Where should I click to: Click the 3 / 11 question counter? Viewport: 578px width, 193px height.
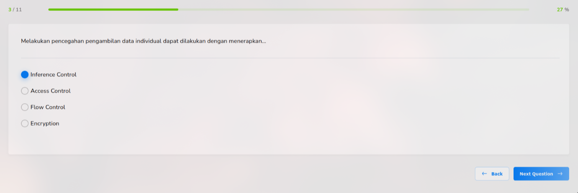pyautogui.click(x=15, y=10)
